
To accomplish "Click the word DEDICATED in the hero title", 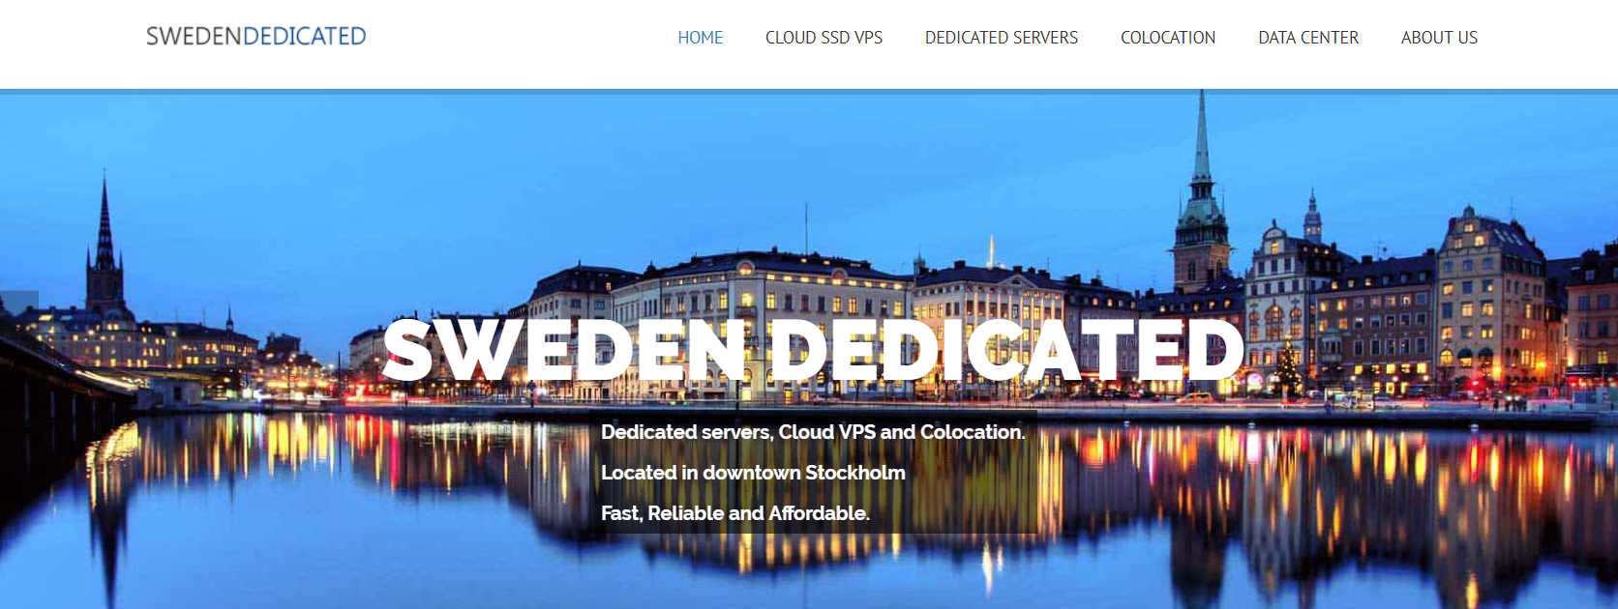I will pyautogui.click(x=1006, y=349).
